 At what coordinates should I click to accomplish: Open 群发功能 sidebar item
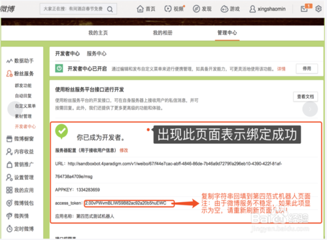click(23, 86)
